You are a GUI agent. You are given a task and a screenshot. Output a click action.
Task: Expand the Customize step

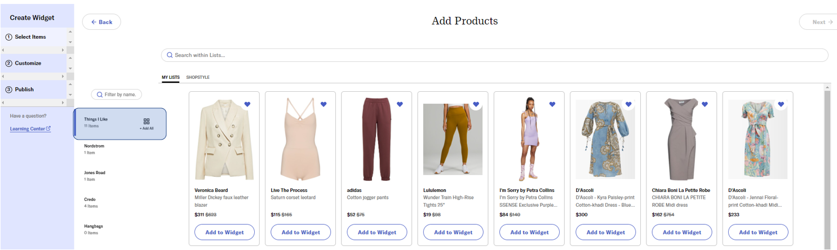click(28, 63)
